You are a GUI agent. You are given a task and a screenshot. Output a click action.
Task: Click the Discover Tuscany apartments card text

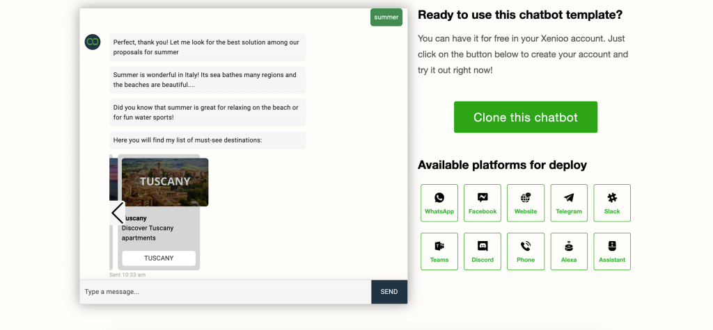click(148, 233)
